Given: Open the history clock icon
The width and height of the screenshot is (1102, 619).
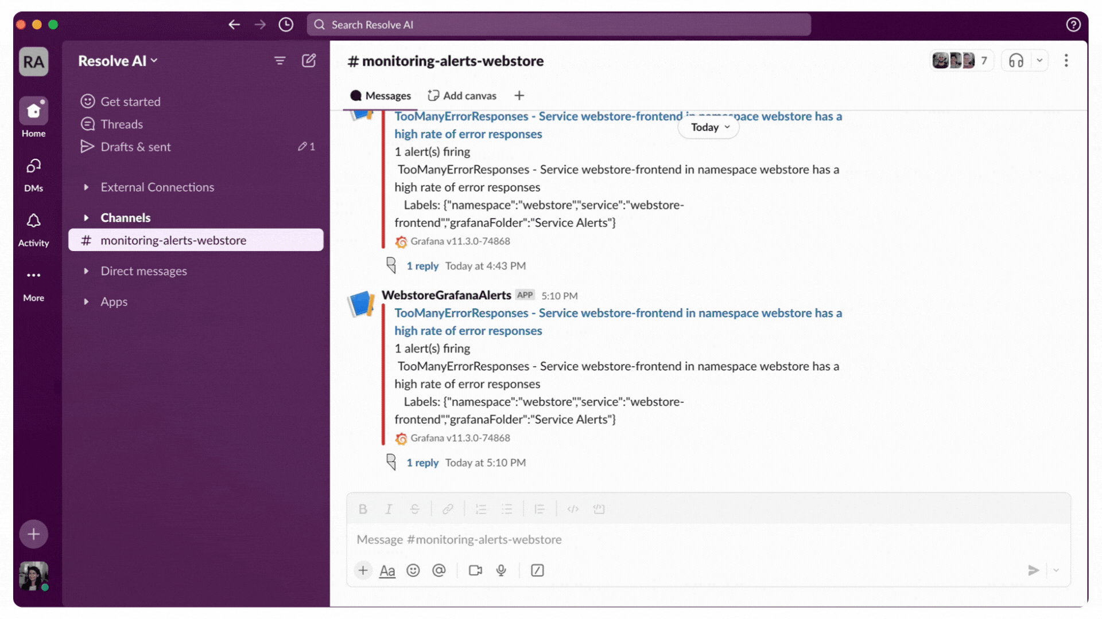Looking at the screenshot, I should [x=286, y=25].
